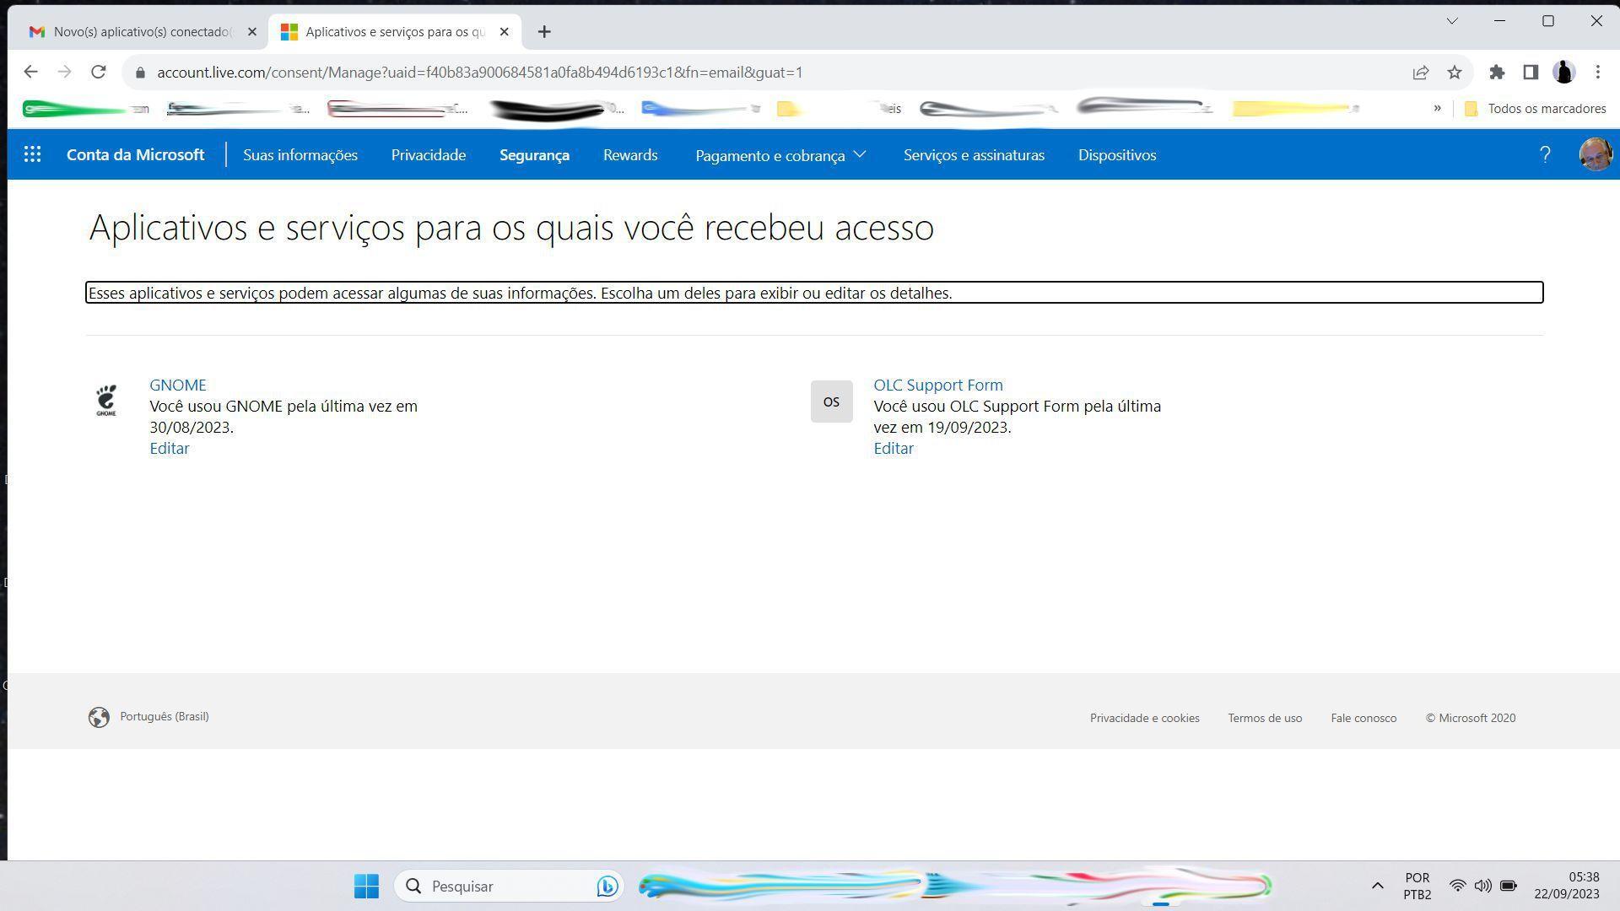Open the account profile picture menu
Viewport: 1620px width, 911px height.
1595,154
